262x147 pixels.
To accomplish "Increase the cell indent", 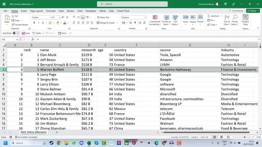I will pyautogui.click(x=92, y=23).
